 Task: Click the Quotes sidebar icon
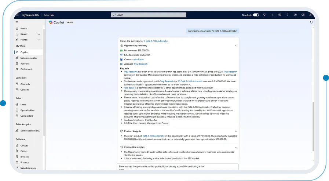tap(17, 145)
